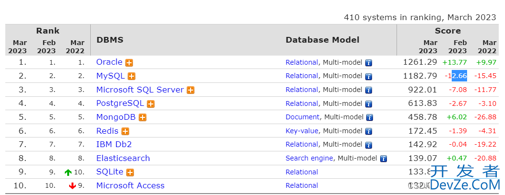Open the info icon in Oracle's row

click(x=369, y=63)
